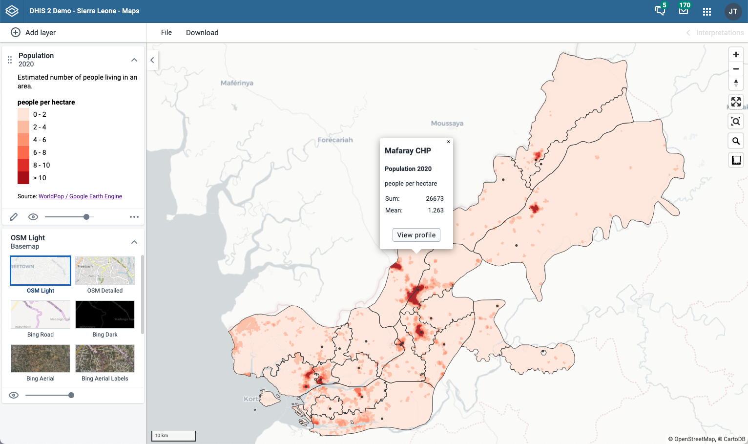Toggle Population layer visibility eye
Viewport: 748px width, 444px height.
[x=33, y=217]
